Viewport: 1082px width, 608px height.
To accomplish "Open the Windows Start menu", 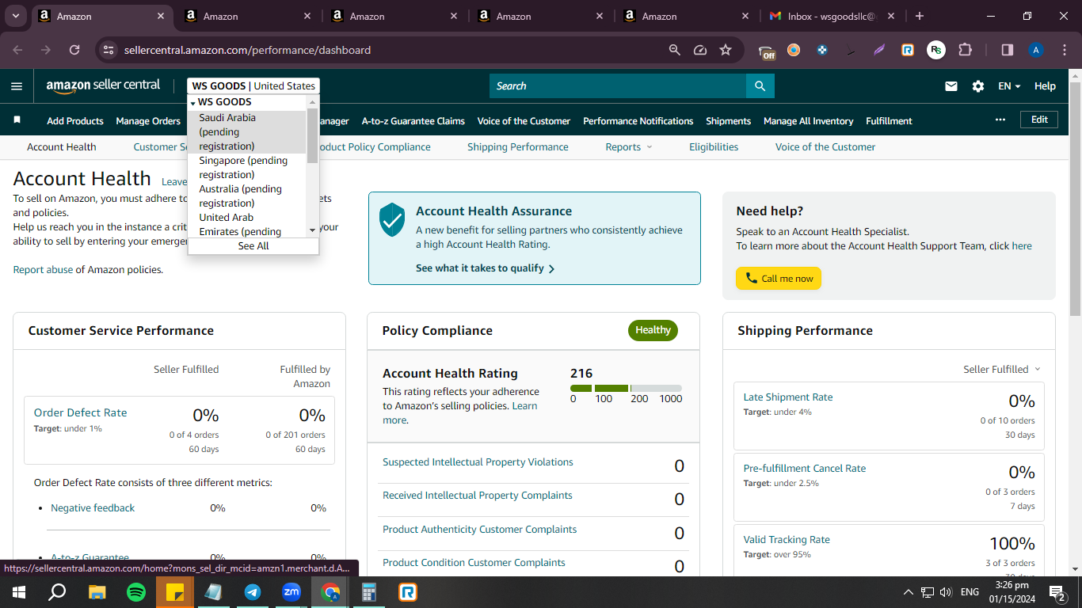I will coord(18,592).
